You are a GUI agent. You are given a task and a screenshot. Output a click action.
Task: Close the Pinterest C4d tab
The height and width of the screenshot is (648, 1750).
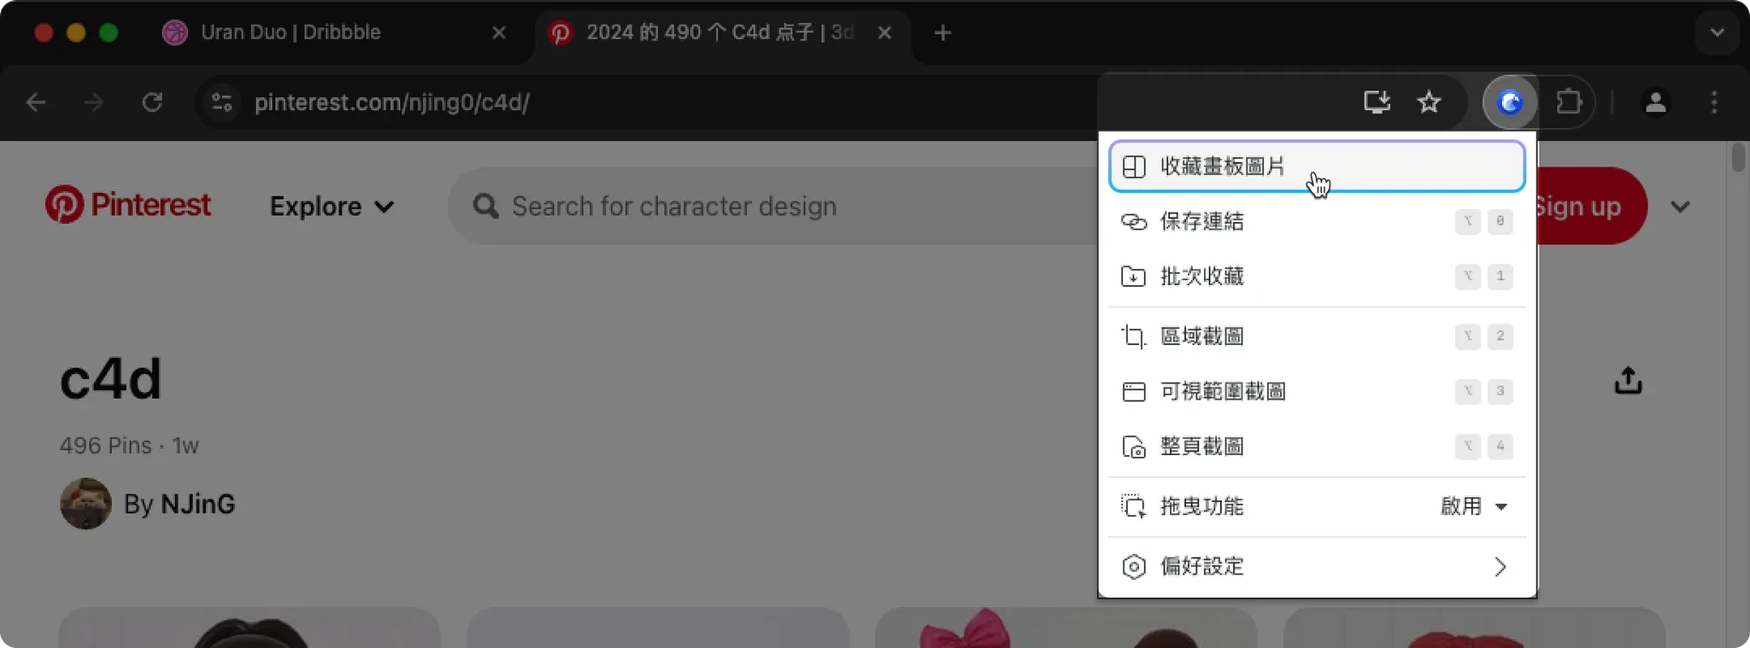tap(884, 32)
